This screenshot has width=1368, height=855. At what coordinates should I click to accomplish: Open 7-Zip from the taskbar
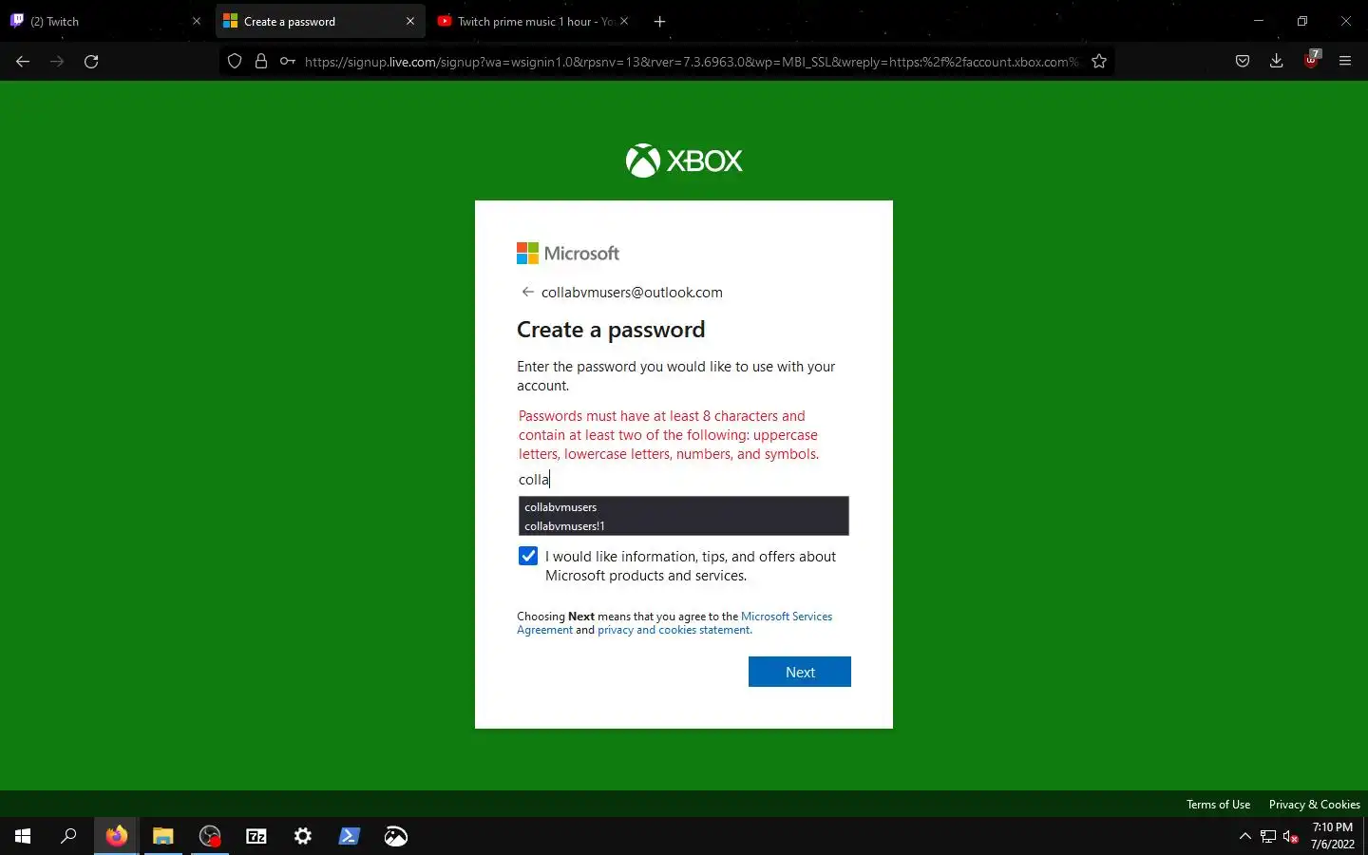[x=256, y=836]
